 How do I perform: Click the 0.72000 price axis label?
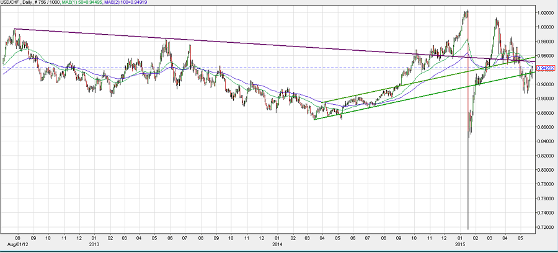tap(544, 228)
